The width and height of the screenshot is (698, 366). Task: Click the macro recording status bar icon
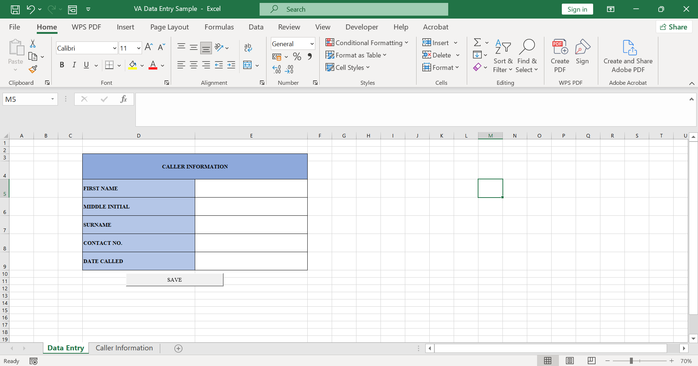click(x=33, y=361)
